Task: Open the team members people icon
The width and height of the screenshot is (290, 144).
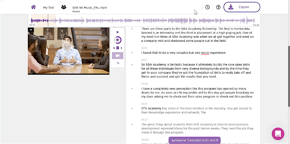Action: (x=64, y=7)
